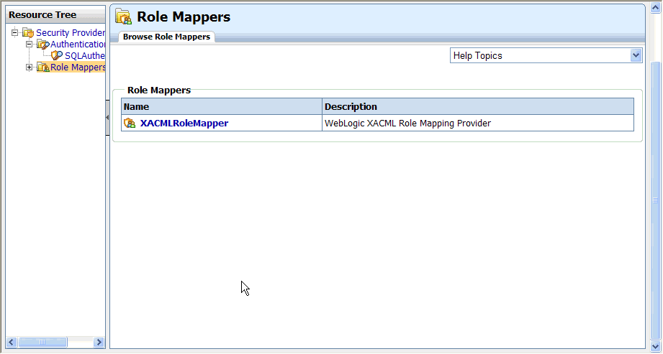Image resolution: width=663 pixels, height=354 pixels.
Task: Click the page's vertical scroll down arrow
Action: (x=655, y=346)
